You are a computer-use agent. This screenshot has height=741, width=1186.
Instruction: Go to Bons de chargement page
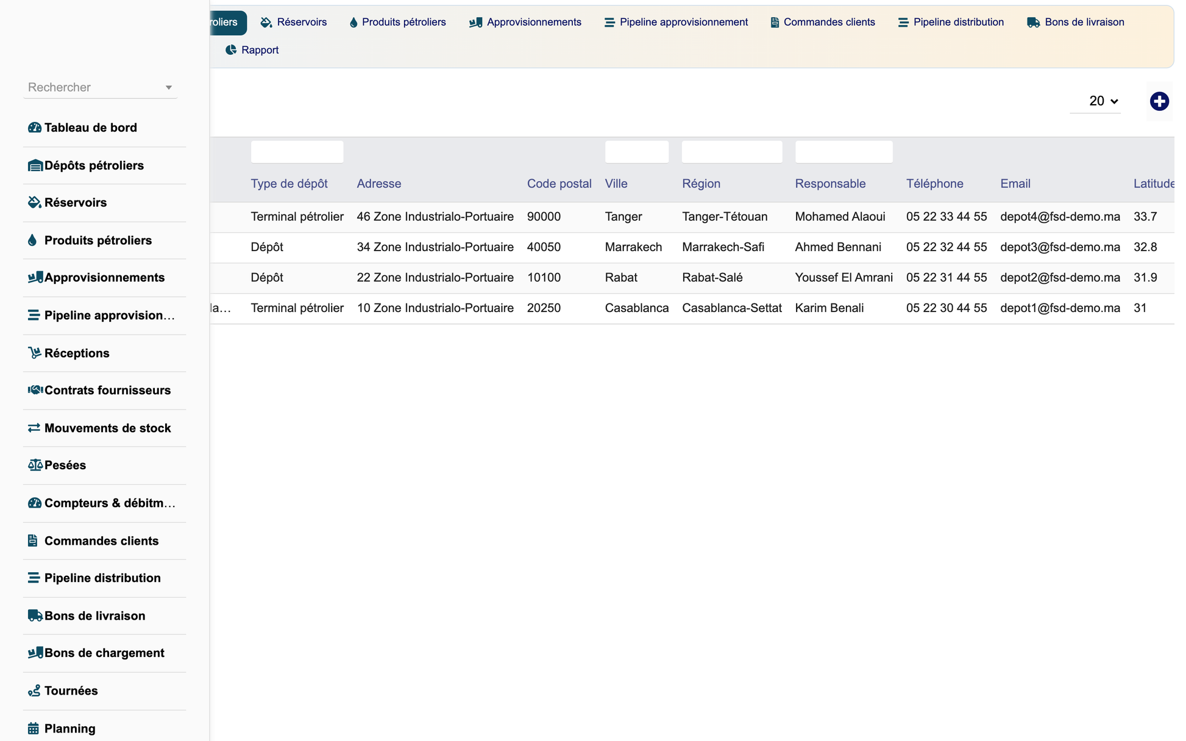pyautogui.click(x=104, y=653)
